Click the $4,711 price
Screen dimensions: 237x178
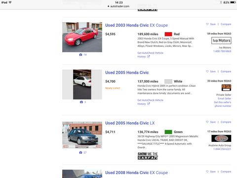tap(110, 132)
